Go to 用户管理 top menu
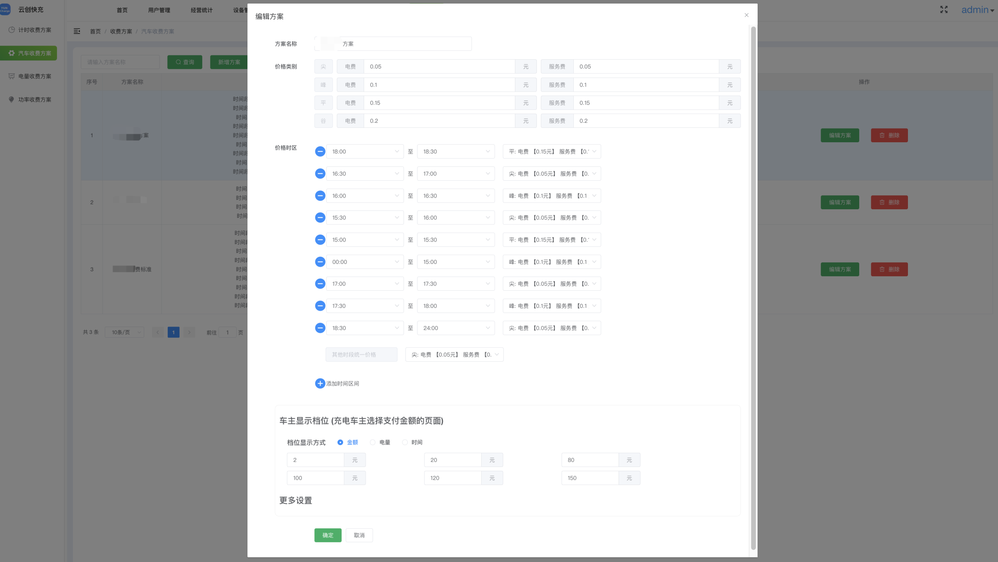 coord(159,10)
